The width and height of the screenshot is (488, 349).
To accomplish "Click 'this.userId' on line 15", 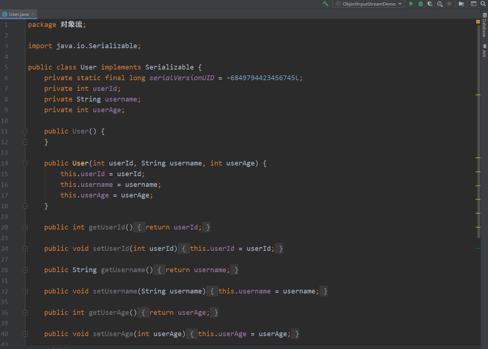I will tap(82, 174).
